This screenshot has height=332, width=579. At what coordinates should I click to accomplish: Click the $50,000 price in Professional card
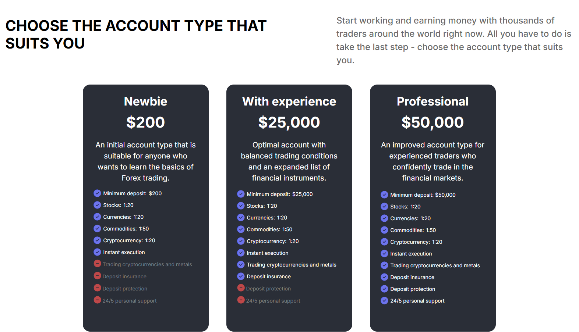click(x=433, y=122)
